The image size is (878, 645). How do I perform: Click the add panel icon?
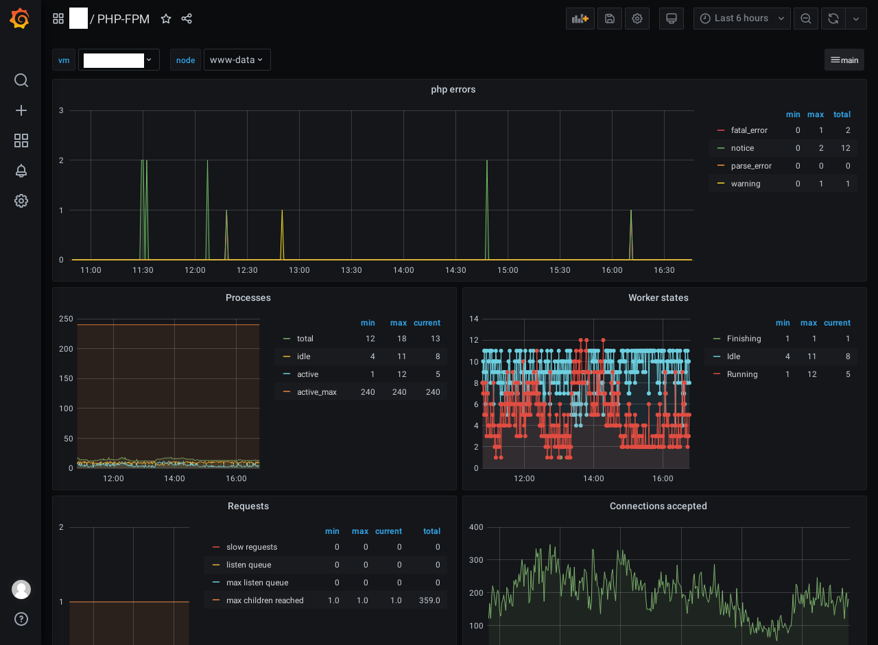[x=580, y=19]
